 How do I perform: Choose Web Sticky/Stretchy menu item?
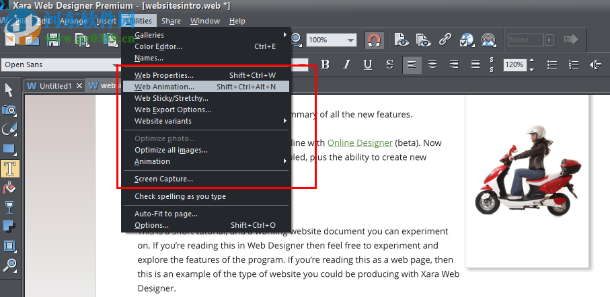click(206, 98)
